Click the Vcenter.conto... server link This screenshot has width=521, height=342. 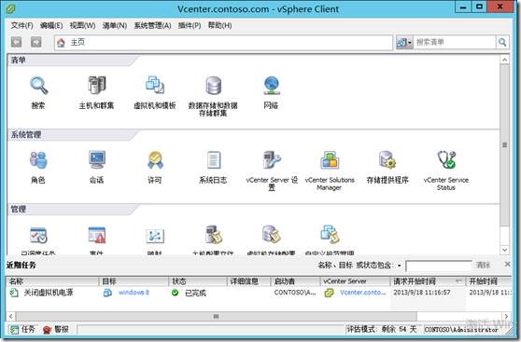pos(363,293)
